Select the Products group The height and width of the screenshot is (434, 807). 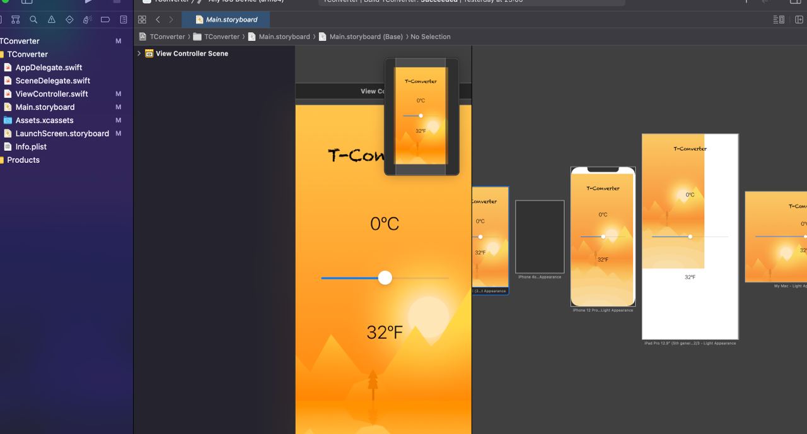tap(23, 160)
